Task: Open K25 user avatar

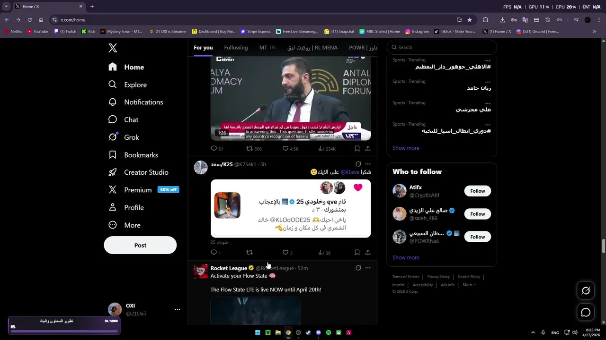Action: (201, 168)
